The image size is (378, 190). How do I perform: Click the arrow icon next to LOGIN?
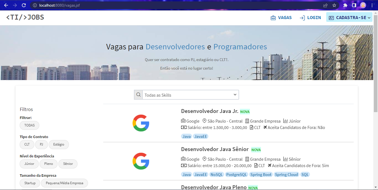pyautogui.click(x=302, y=17)
